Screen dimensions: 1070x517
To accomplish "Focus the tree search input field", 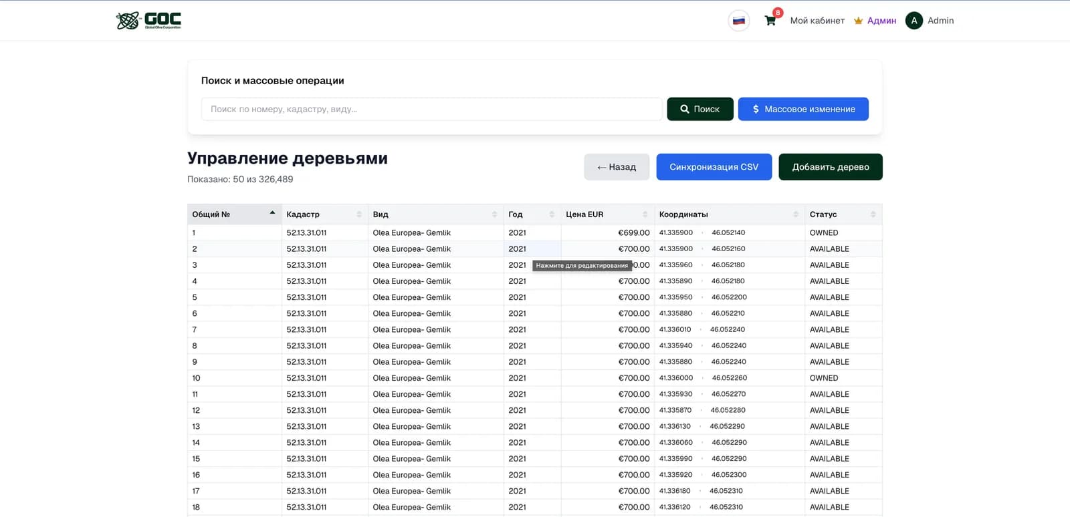I will click(x=431, y=109).
